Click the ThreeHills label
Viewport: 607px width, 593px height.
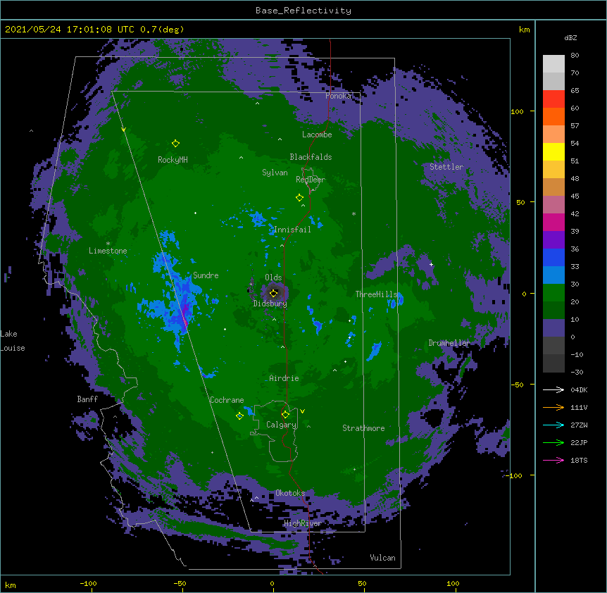(x=376, y=294)
